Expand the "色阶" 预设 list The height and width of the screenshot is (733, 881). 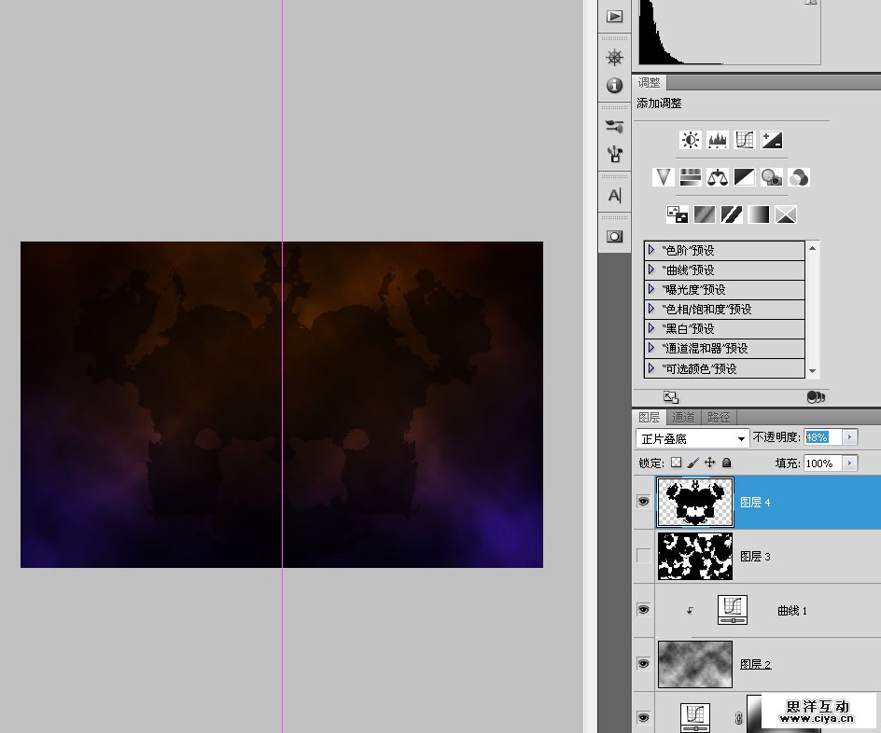point(651,251)
